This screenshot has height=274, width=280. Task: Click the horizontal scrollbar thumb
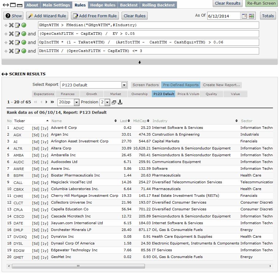78,266
